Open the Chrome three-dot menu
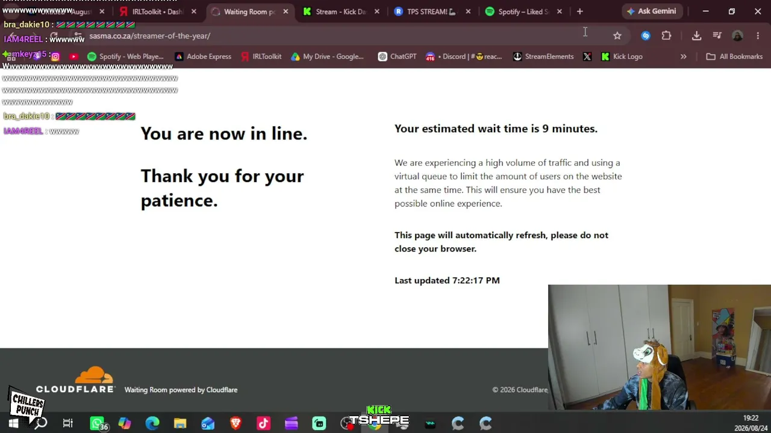This screenshot has width=771, height=433. click(x=758, y=36)
